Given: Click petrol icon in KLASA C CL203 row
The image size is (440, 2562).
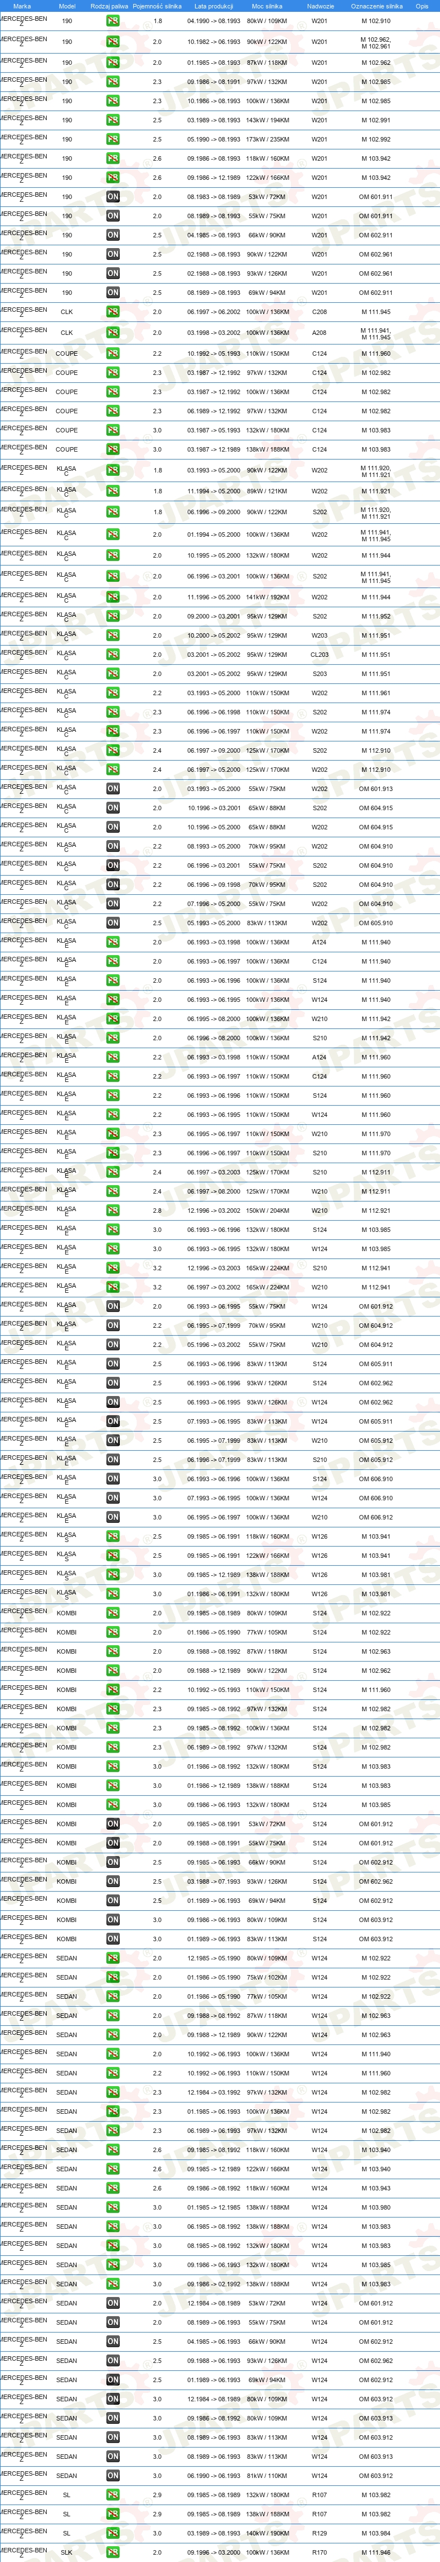Looking at the screenshot, I should click(x=113, y=655).
